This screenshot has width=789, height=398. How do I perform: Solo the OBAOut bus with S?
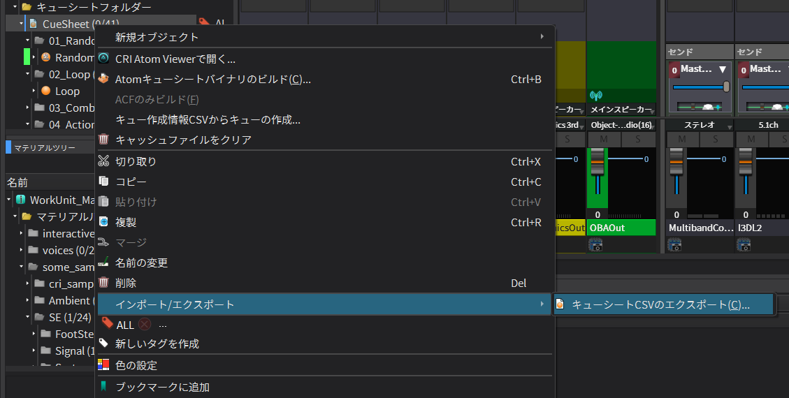pos(638,139)
